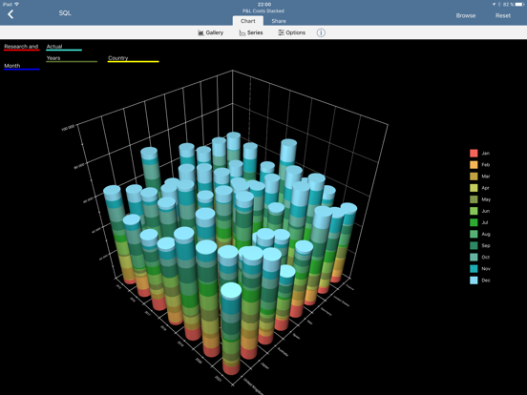Click the Sep legend color swatch
Screen dimensions: 527x395
pyautogui.click(x=474, y=245)
